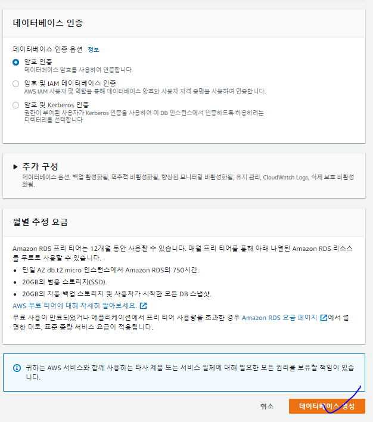Click the db.t2.micro 750시간 bullet text

[111, 270]
